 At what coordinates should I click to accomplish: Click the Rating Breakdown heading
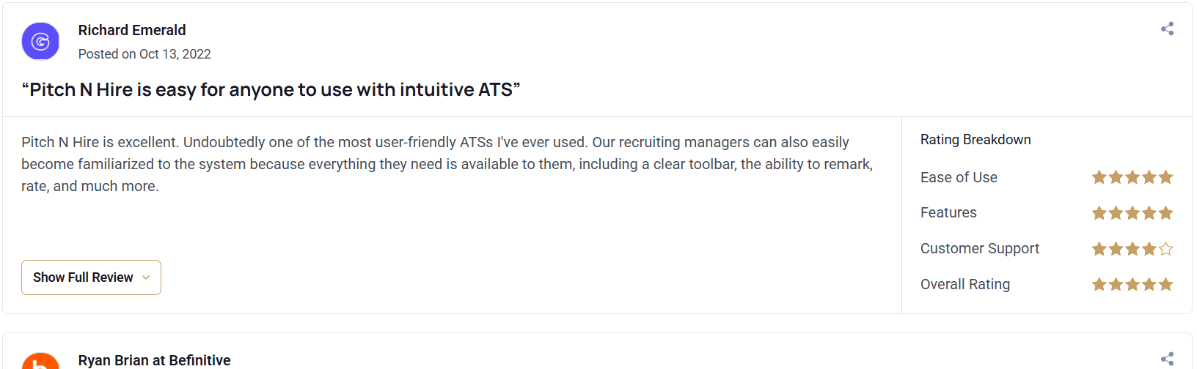point(975,140)
